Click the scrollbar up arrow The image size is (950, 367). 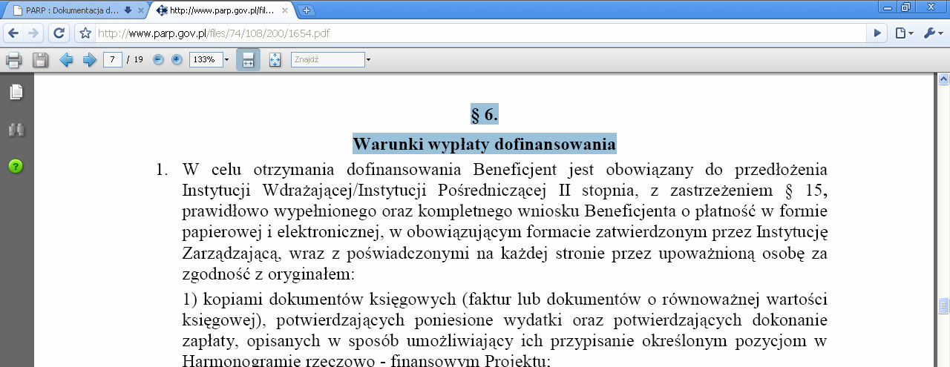[x=944, y=79]
